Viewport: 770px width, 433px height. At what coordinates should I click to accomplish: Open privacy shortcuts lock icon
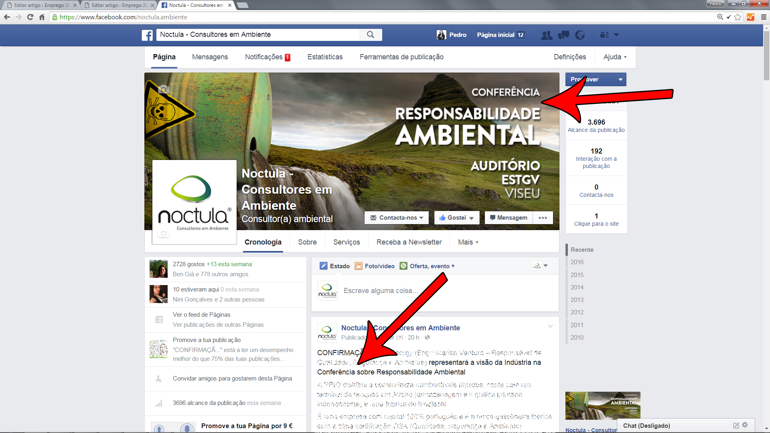pyautogui.click(x=604, y=35)
